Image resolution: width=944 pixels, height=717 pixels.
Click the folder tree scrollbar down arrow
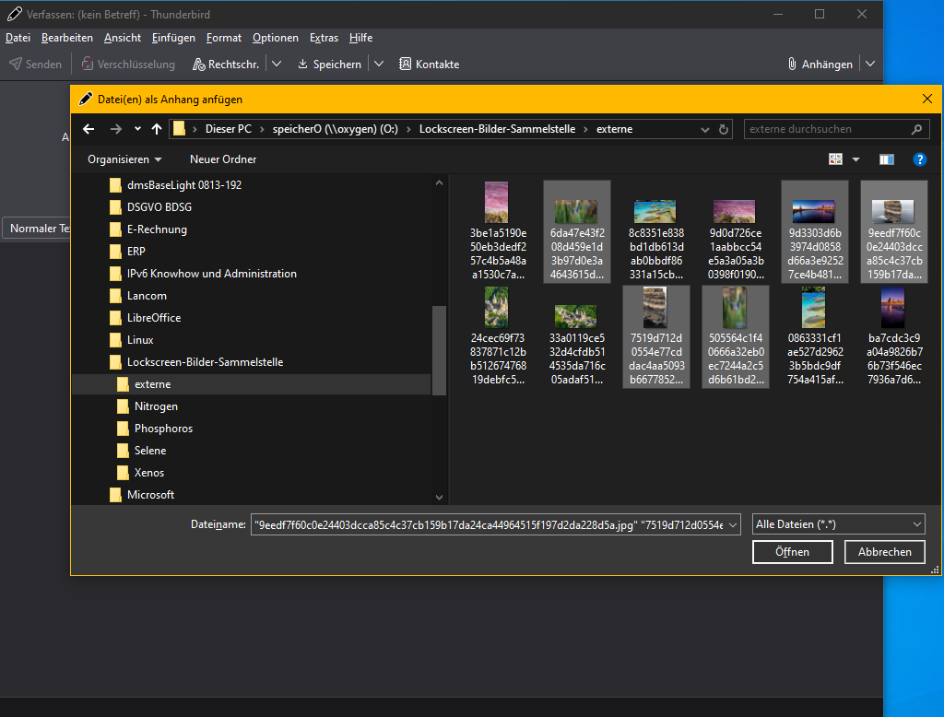pyautogui.click(x=439, y=498)
